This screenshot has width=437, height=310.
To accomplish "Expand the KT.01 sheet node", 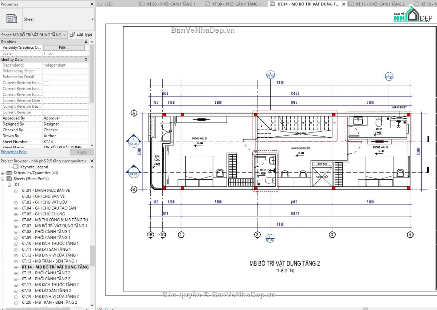I will pos(16,191).
